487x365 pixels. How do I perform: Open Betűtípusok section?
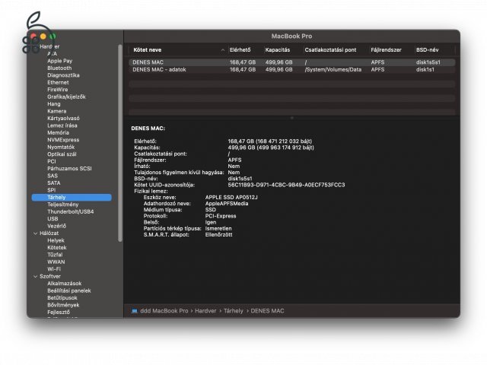pos(62,297)
